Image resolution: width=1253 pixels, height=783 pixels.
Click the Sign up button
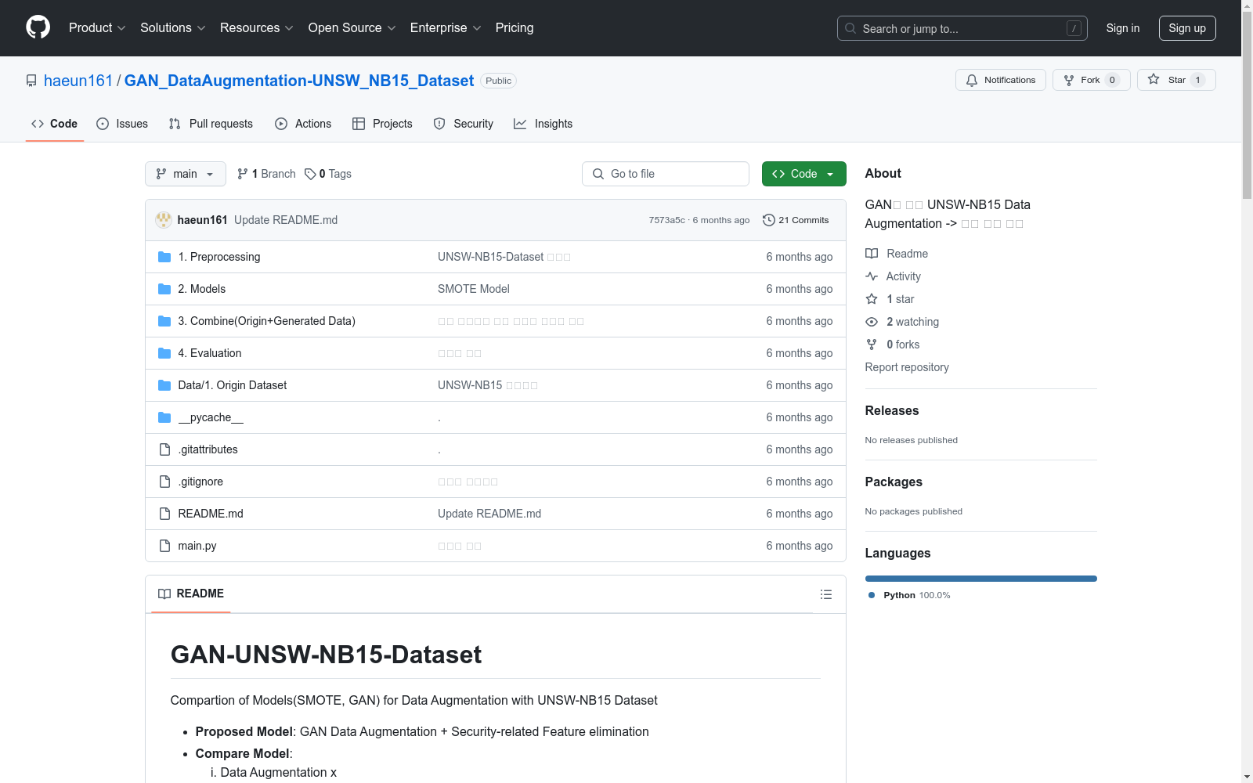[1186, 28]
